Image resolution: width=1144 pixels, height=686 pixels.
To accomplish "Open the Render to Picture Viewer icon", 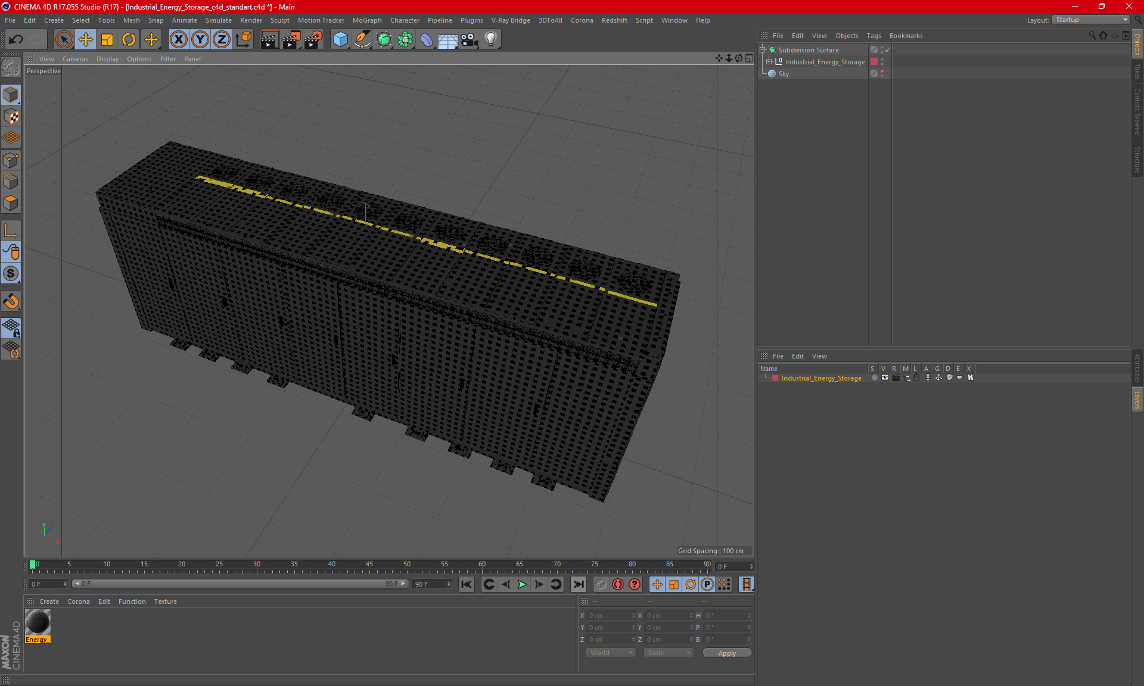I will pos(291,40).
